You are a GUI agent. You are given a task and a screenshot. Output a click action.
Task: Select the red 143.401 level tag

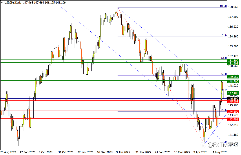[x=233, y=119]
